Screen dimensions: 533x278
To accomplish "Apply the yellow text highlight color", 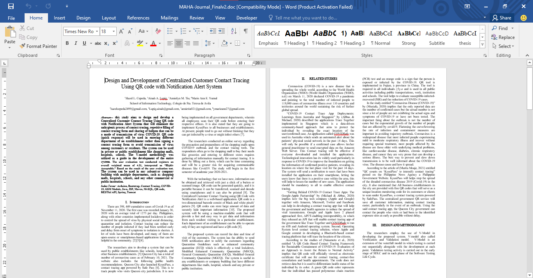I will pos(140,43).
